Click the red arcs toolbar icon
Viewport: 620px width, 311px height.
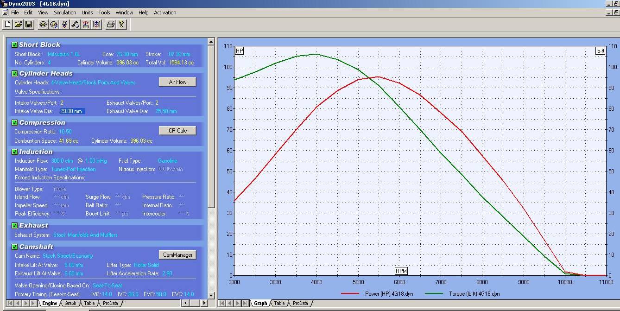(x=86, y=24)
